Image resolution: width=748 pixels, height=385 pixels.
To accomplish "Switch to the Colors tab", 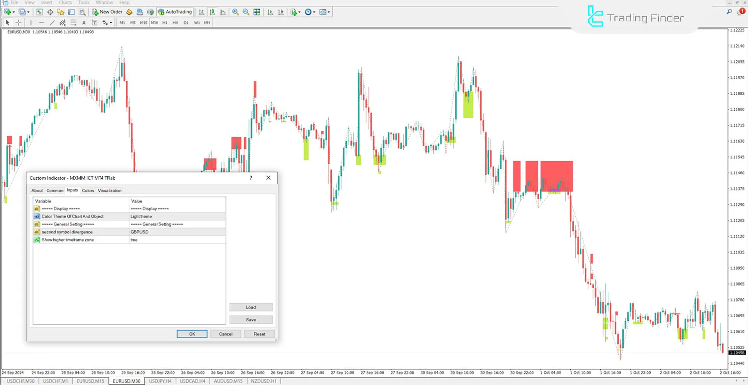I will [x=88, y=191].
